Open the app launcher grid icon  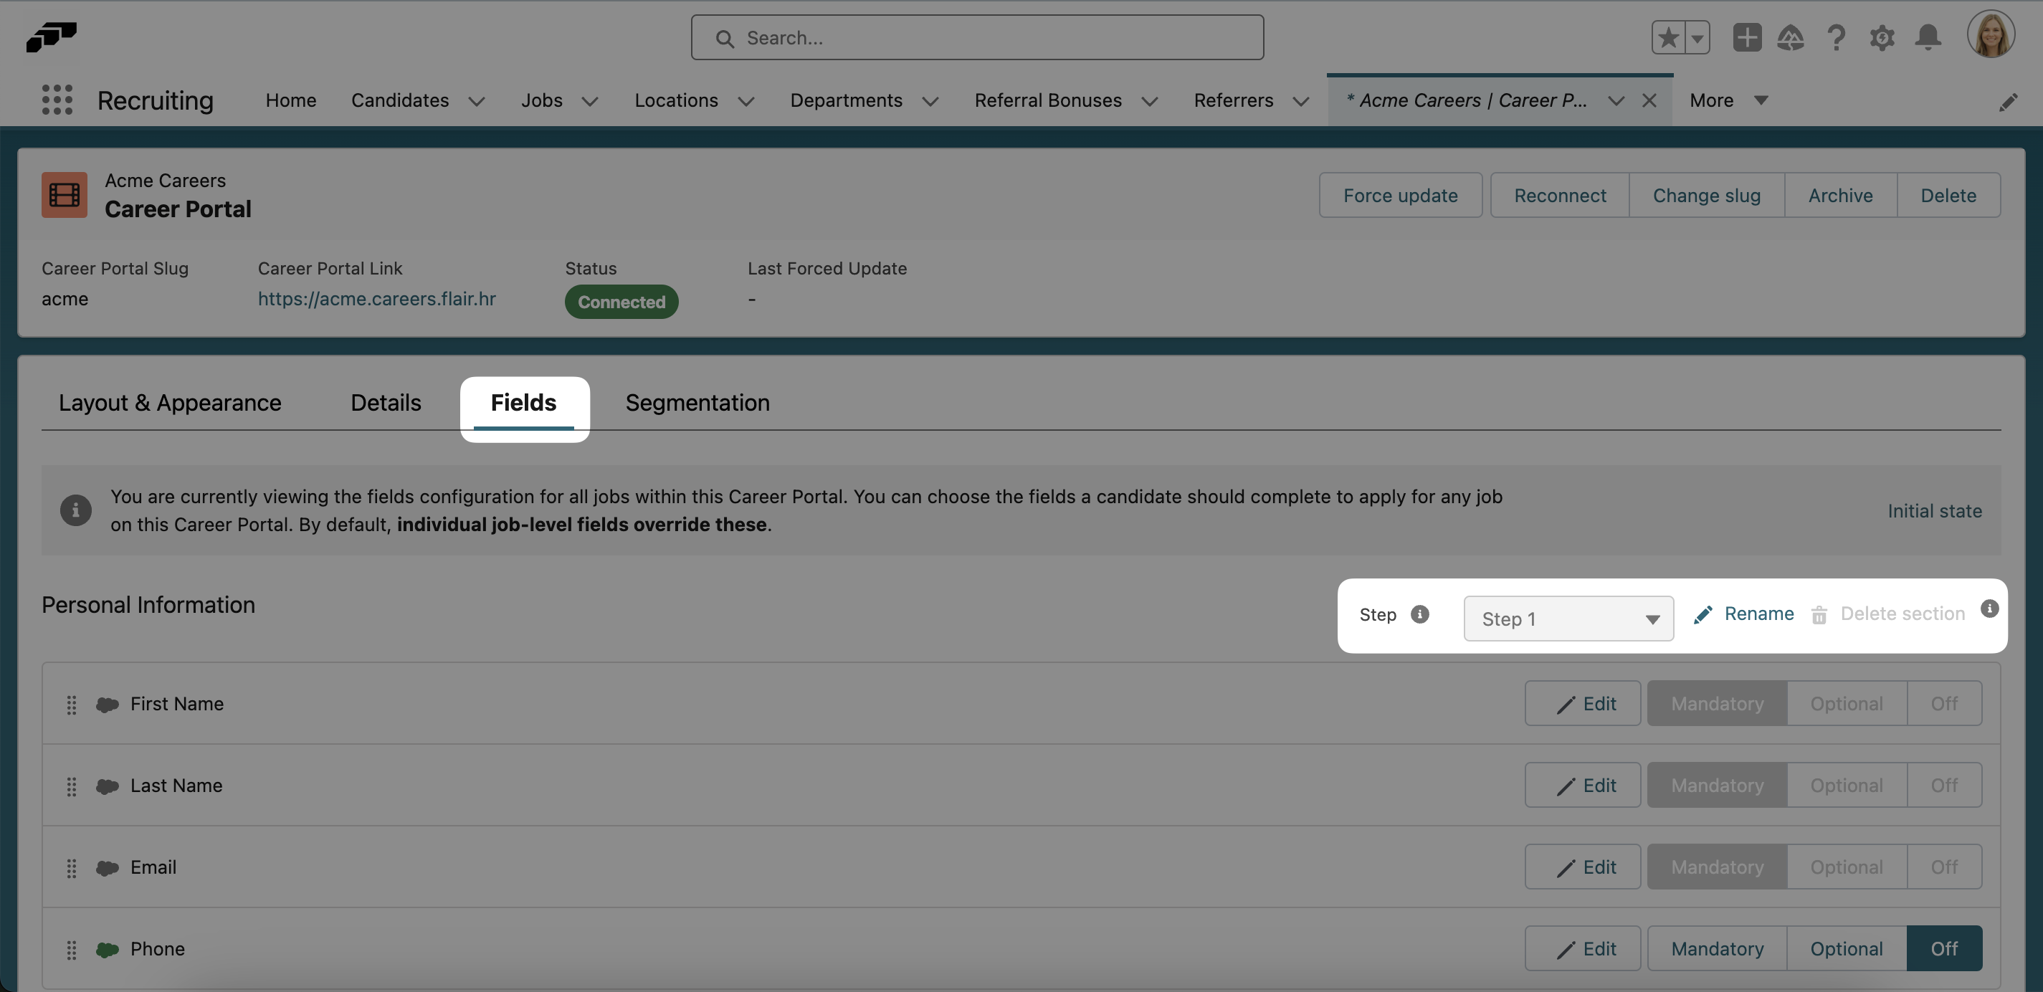[x=57, y=100]
